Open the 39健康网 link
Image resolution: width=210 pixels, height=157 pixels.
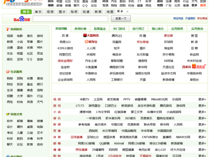tap(98, 149)
